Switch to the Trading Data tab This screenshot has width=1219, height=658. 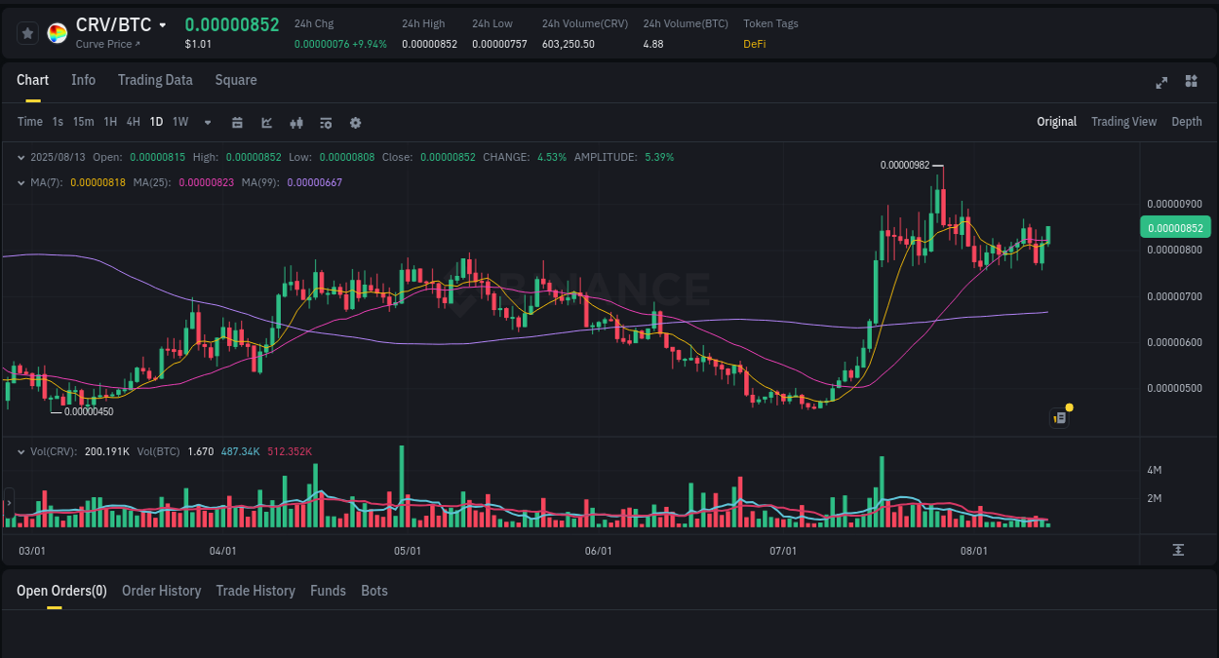pos(155,80)
